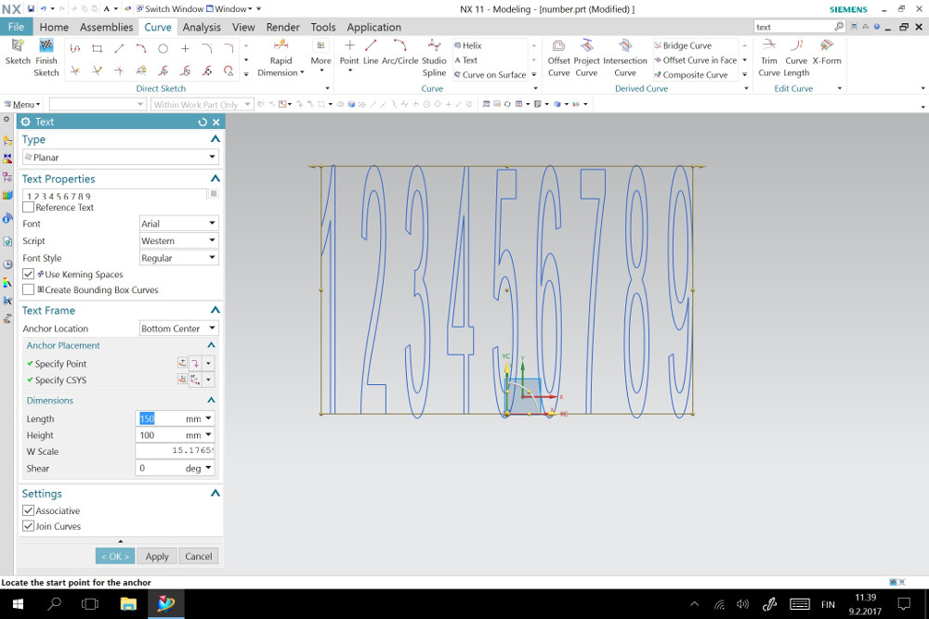Open the command finder search icon
This screenshot has width=929, height=619.
click(x=839, y=27)
